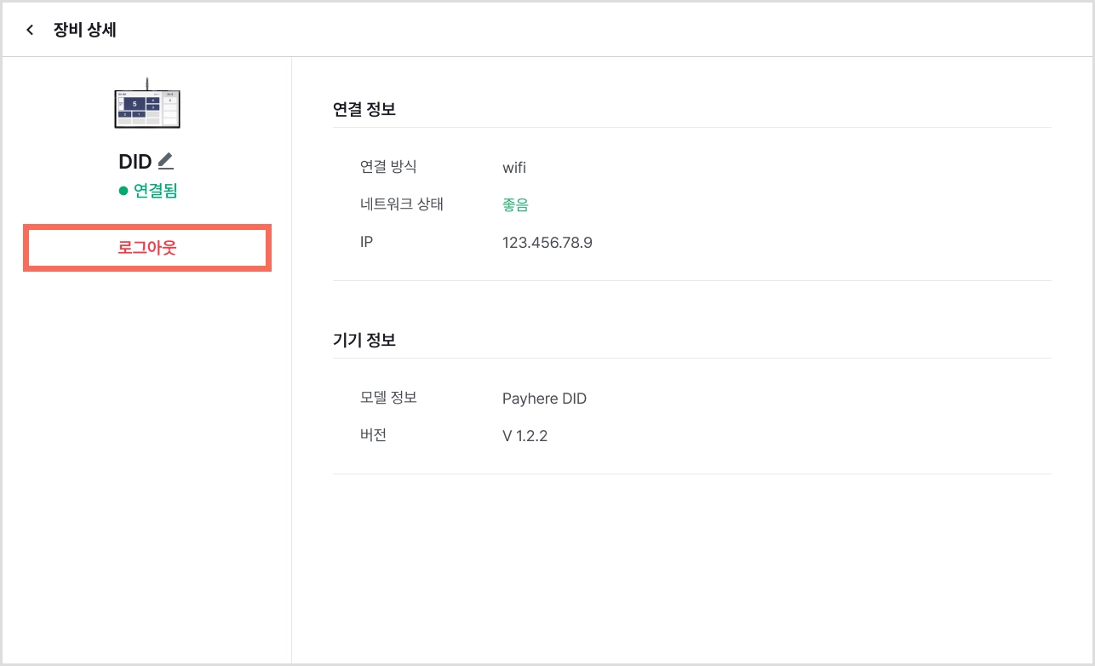Click the 연결 방식 field label
This screenshot has height=666, width=1095.
pyautogui.click(x=389, y=166)
